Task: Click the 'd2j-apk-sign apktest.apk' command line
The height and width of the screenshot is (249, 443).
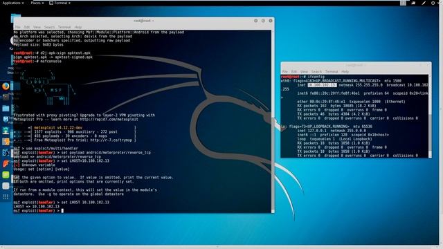Action: [x=53, y=53]
